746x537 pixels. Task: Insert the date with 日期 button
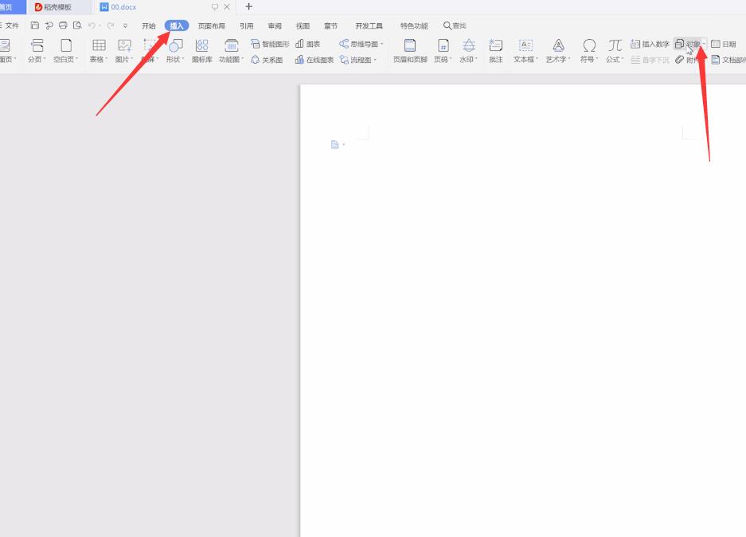[x=724, y=44]
